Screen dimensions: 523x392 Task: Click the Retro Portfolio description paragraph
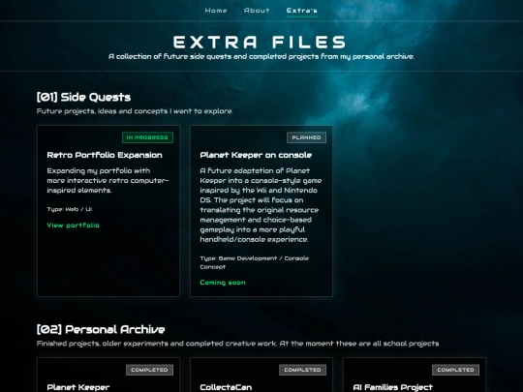pyautogui.click(x=108, y=180)
